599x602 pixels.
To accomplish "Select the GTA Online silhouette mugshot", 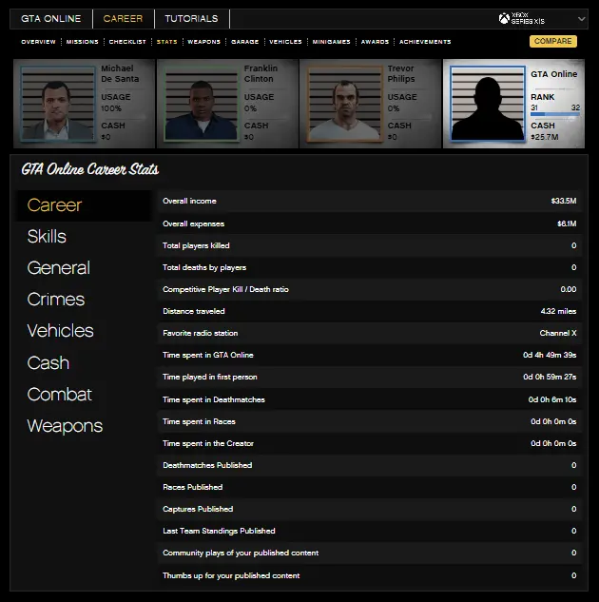I will click(x=488, y=104).
